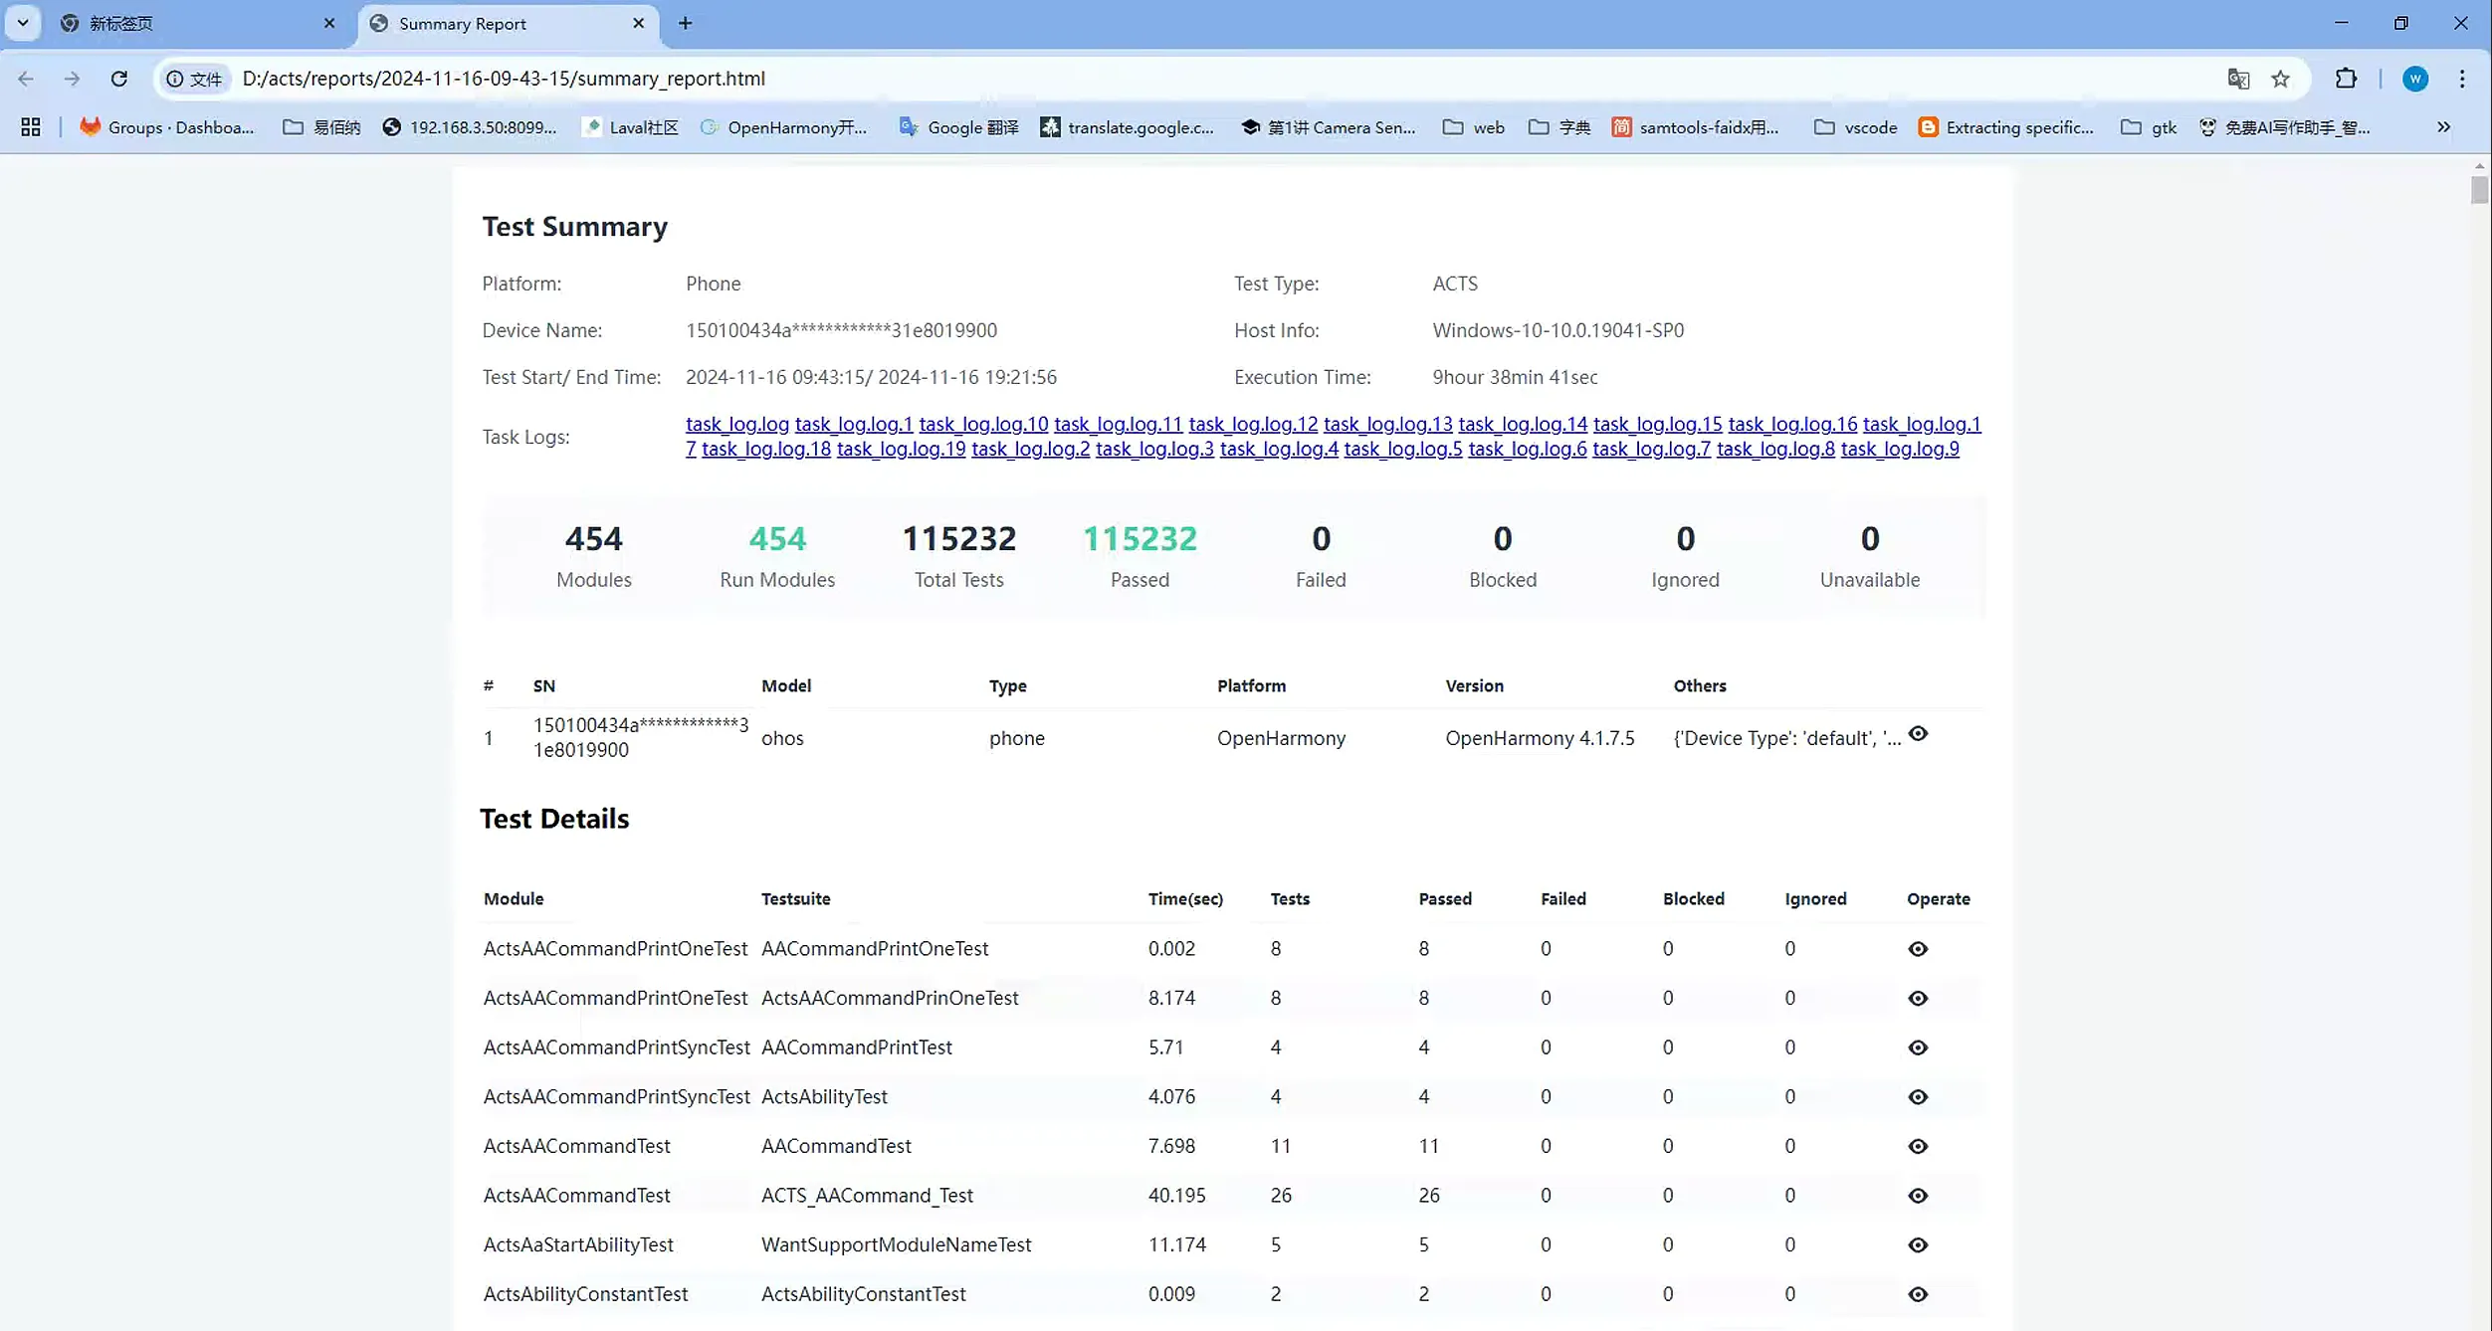The width and height of the screenshot is (2492, 1331).
Task: Open the browser extensions puzzle icon
Action: 2346,79
